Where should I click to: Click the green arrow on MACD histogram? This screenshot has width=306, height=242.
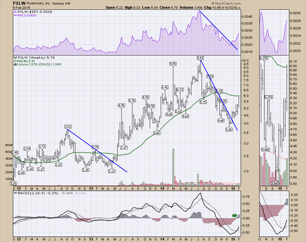[x=234, y=215]
